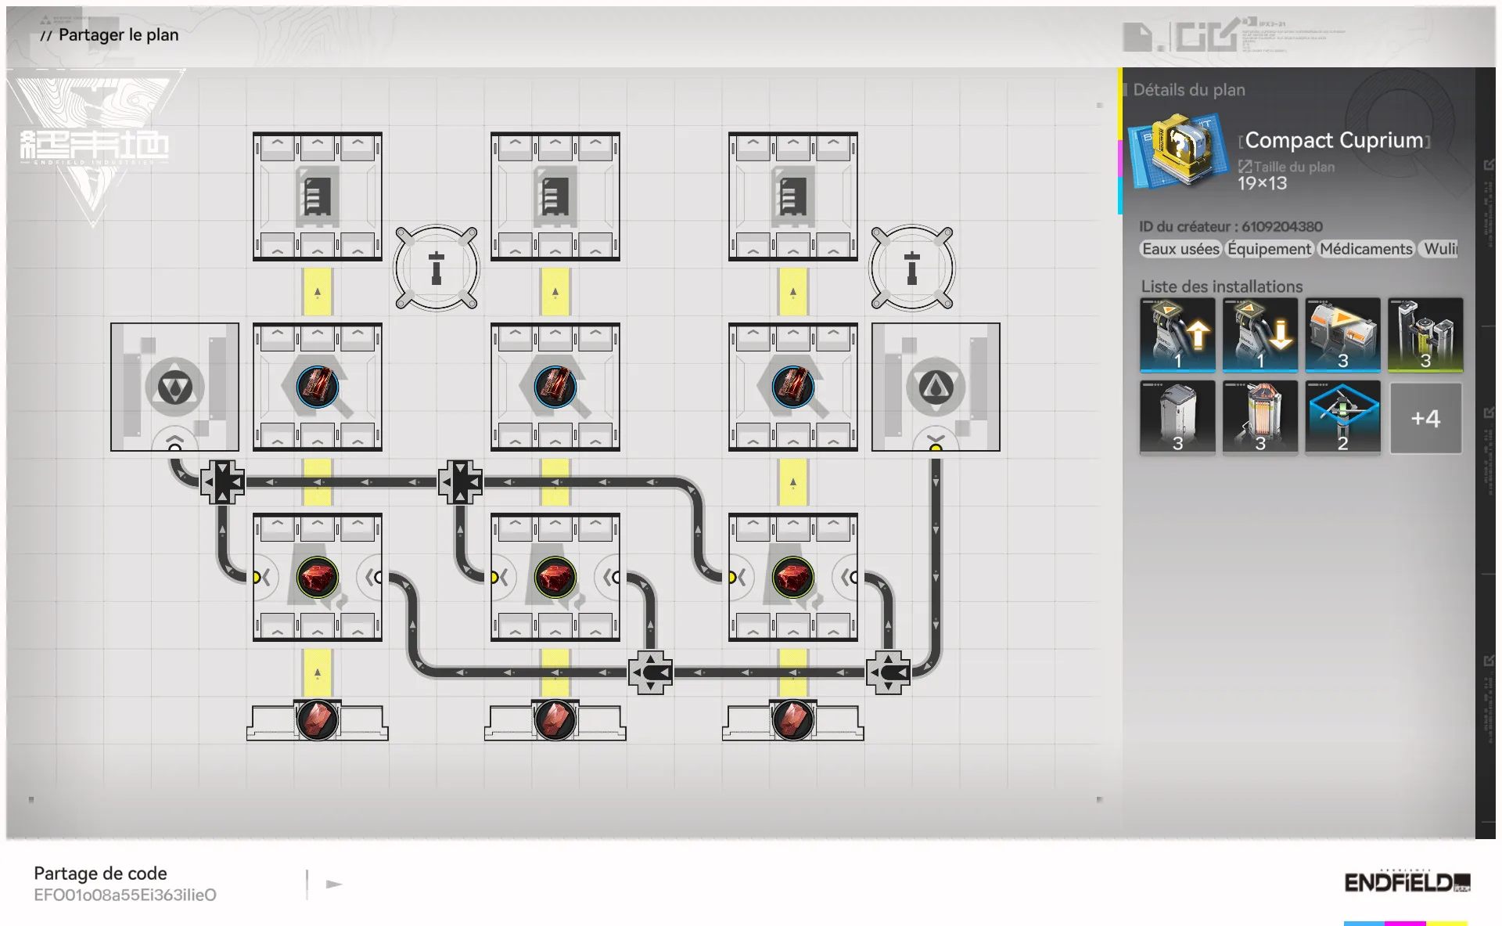Image resolution: width=1502 pixels, height=926 pixels.
Task: Select the Médicaments tag
Action: pos(1366,249)
